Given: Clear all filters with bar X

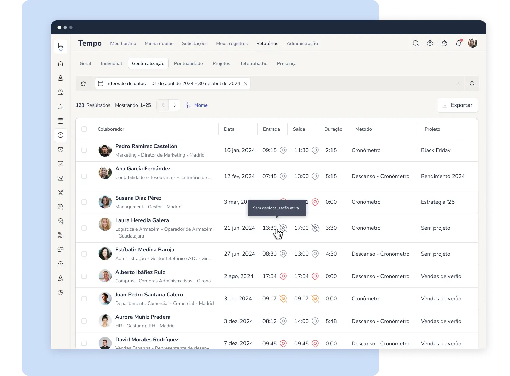Looking at the screenshot, I should (458, 83).
